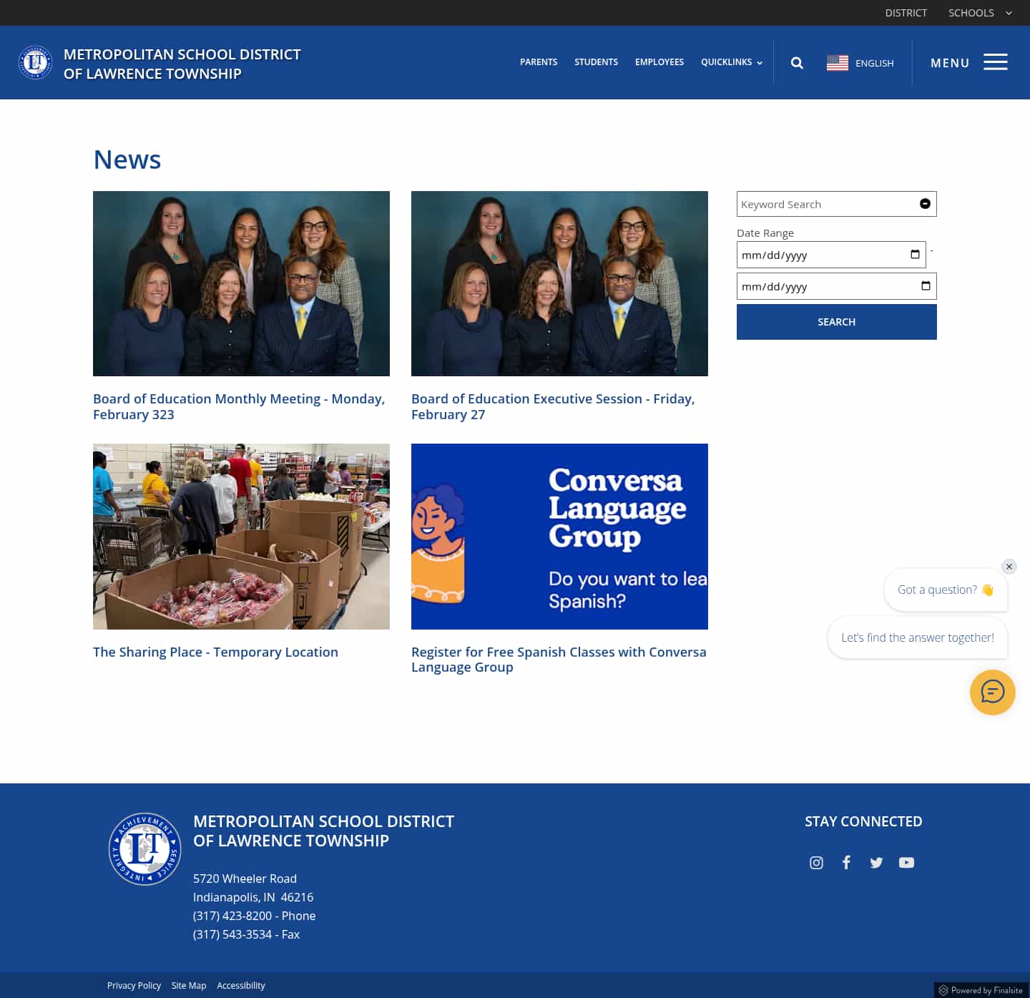Viewport: 1030px width, 998px height.
Task: Open The Sharing Place article
Action: [215, 652]
